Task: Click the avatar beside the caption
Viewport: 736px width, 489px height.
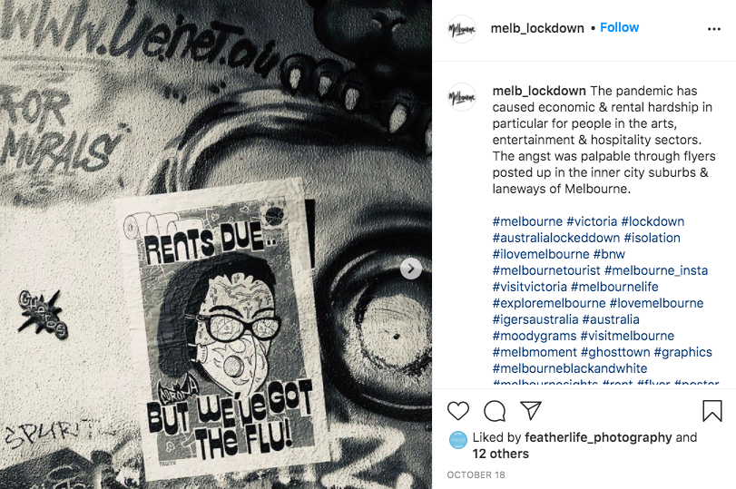Action: point(462,97)
